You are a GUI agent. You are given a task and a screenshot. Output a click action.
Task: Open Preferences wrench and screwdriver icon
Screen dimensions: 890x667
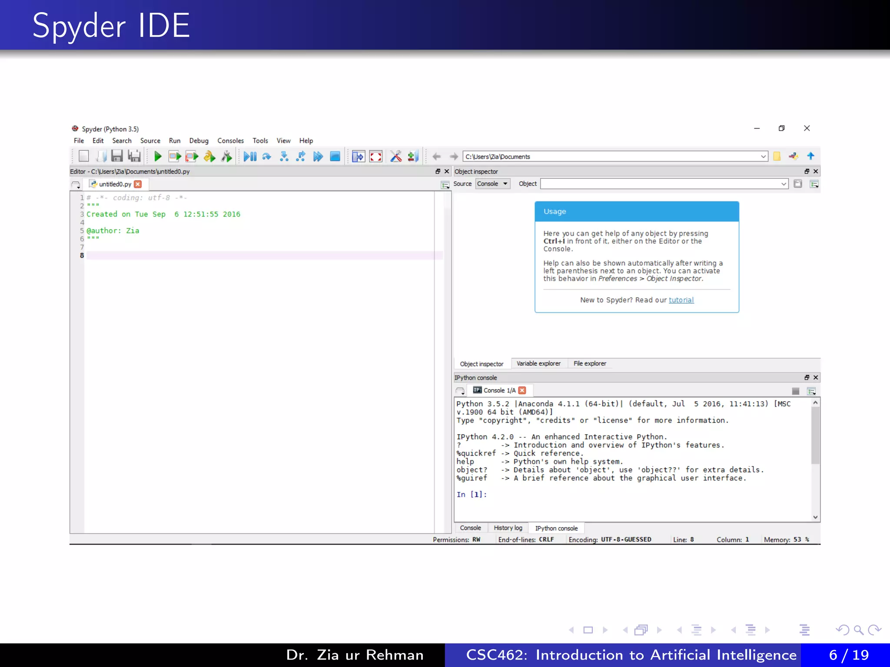(396, 156)
